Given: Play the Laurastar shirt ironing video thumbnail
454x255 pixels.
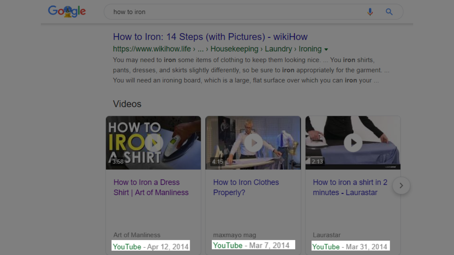Looking at the screenshot, I should (x=353, y=143).
